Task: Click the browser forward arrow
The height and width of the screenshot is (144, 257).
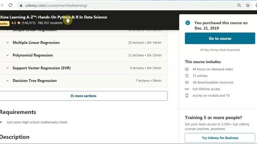Action: coord(2,5)
